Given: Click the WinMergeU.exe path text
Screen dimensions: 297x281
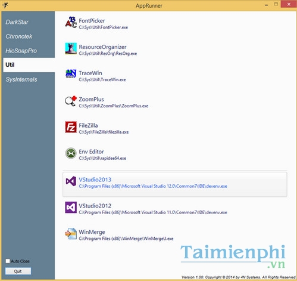Looking at the screenshot, I should pyautogui.click(x=126, y=239).
